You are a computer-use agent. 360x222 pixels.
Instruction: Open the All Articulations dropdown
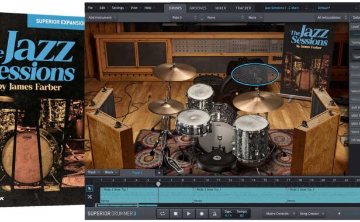click(332, 18)
